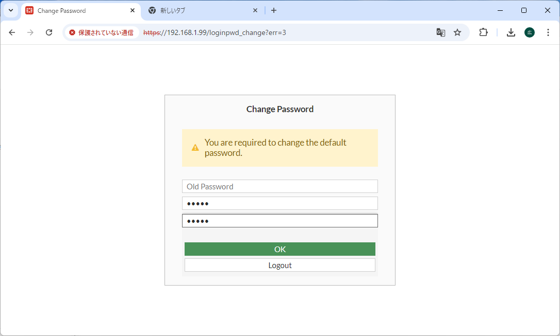This screenshot has width=560, height=336.
Task: Open the Extensions puzzle icon
Action: (x=483, y=33)
